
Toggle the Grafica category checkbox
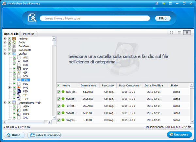pos(9,53)
